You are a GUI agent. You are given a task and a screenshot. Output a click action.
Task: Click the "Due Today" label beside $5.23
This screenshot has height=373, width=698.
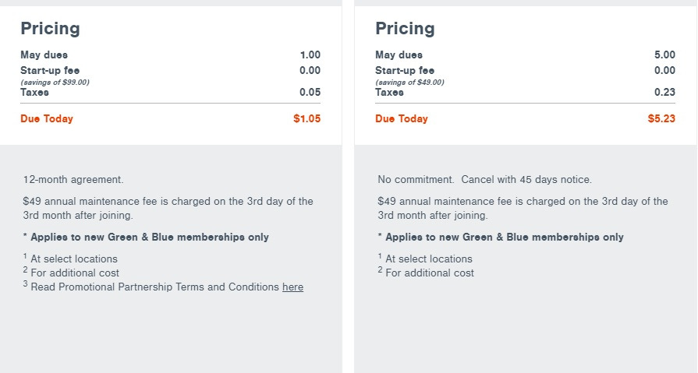(x=402, y=119)
